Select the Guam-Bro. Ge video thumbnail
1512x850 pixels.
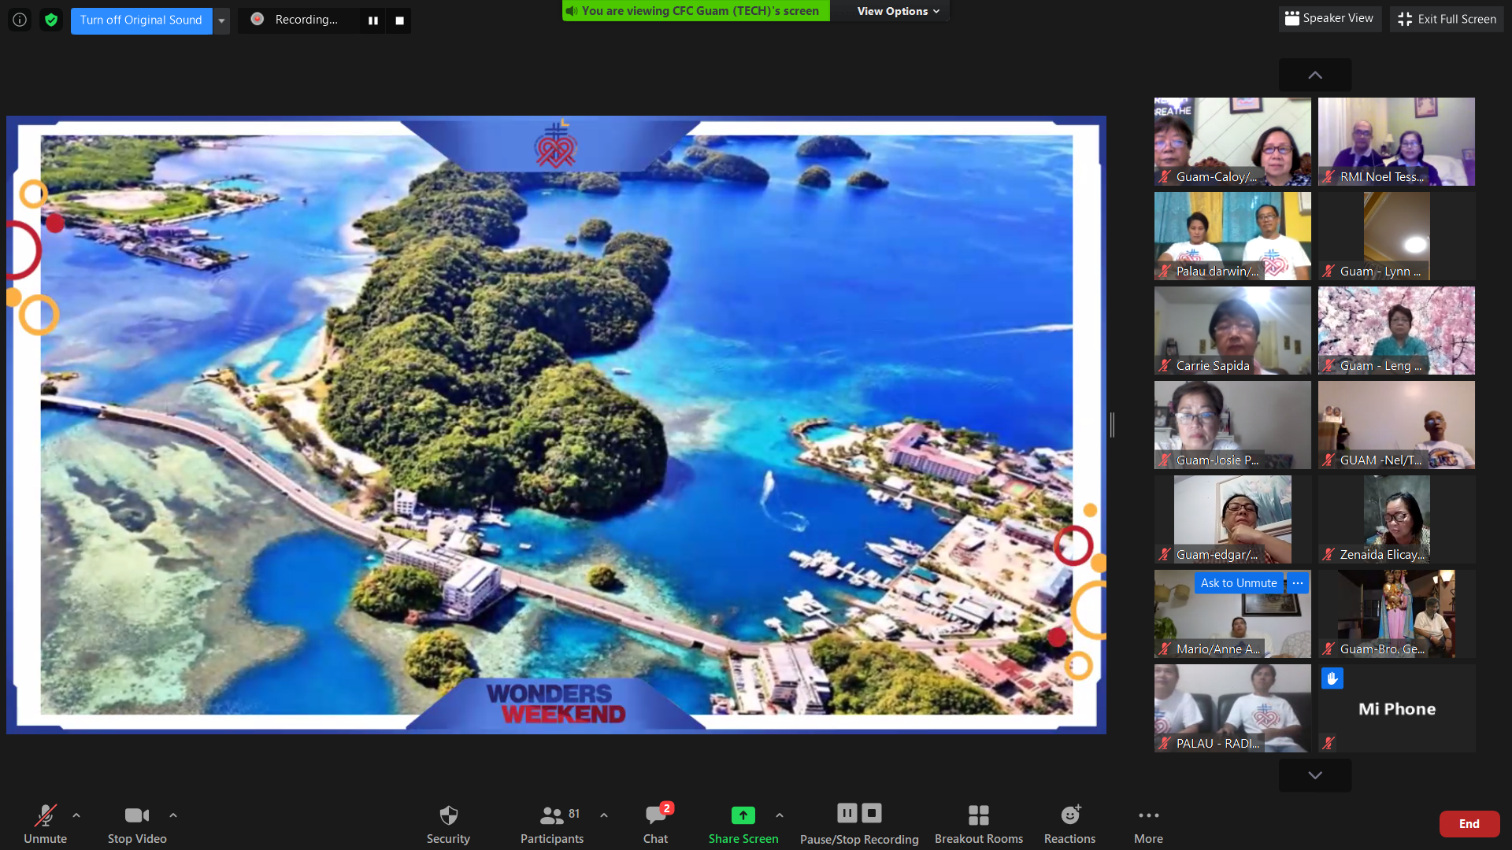tap(1396, 614)
